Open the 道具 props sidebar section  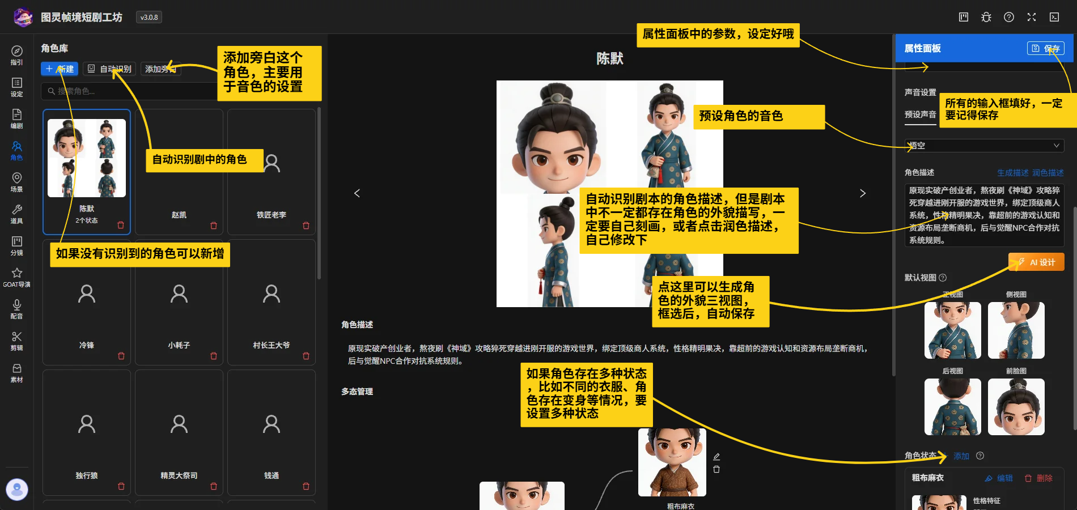17,214
